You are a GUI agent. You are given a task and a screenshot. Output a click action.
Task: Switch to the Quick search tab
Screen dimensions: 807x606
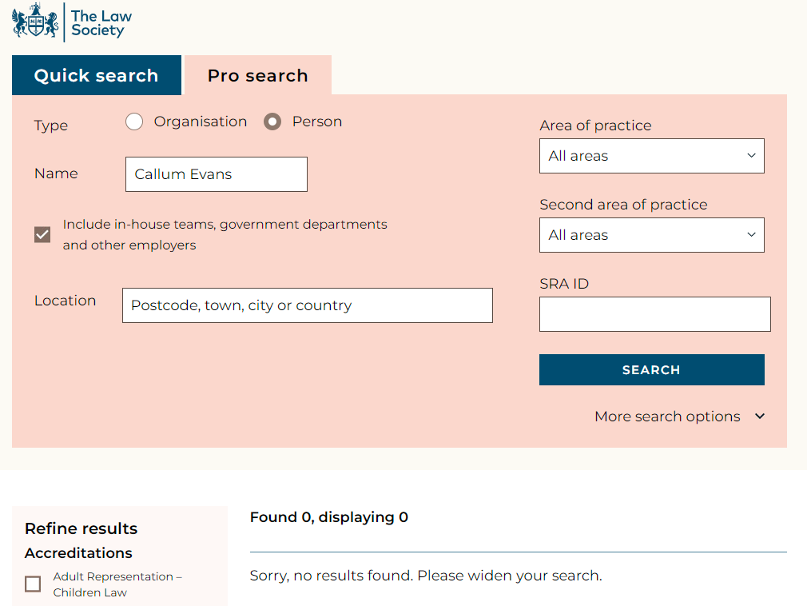pos(97,75)
